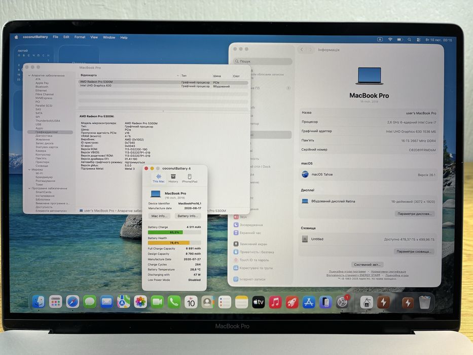Click the name field user's MacBook Pro

click(421, 113)
